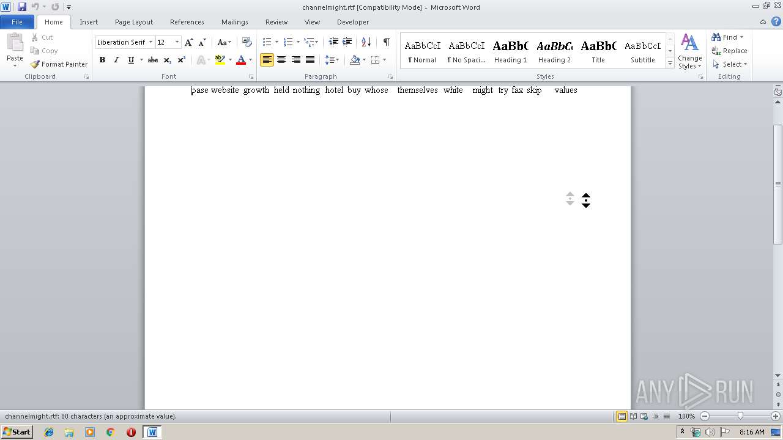Open the File tab

[x=17, y=22]
